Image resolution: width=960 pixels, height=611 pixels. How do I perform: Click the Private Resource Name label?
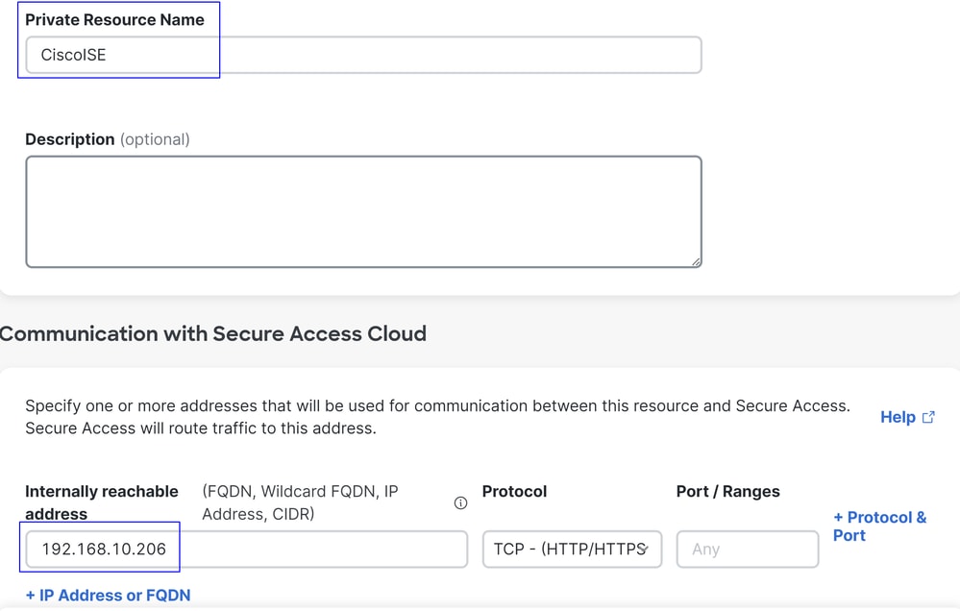[114, 19]
